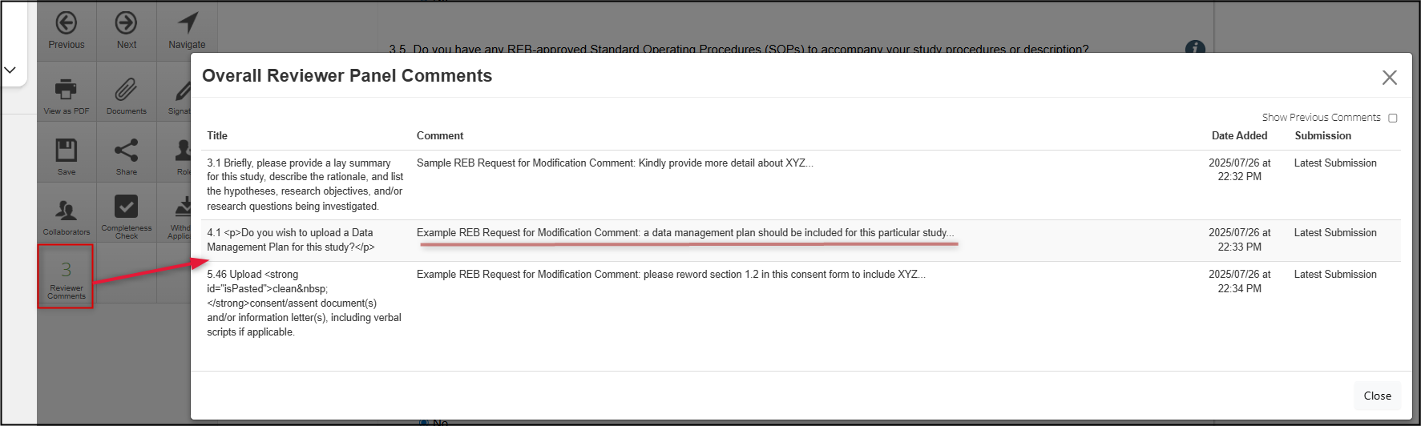Click the info icon beside question 3.5
1421x426 pixels.
tap(1194, 47)
